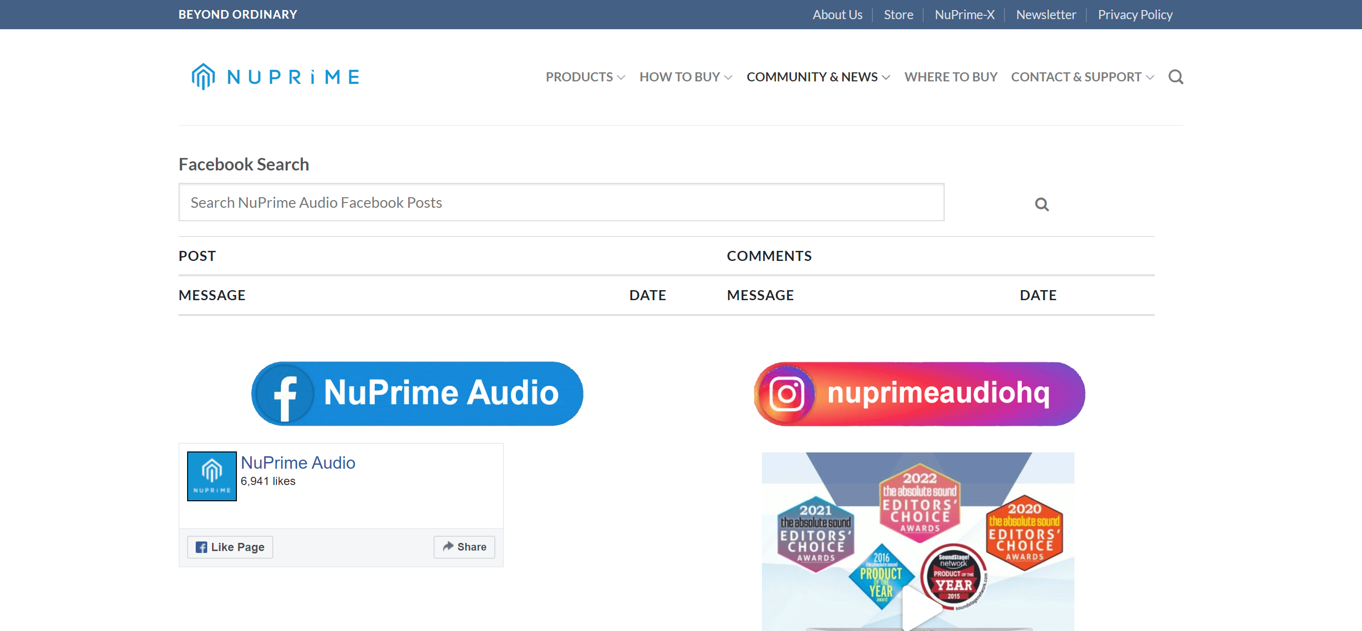Expand Community & News menu

pos(818,77)
